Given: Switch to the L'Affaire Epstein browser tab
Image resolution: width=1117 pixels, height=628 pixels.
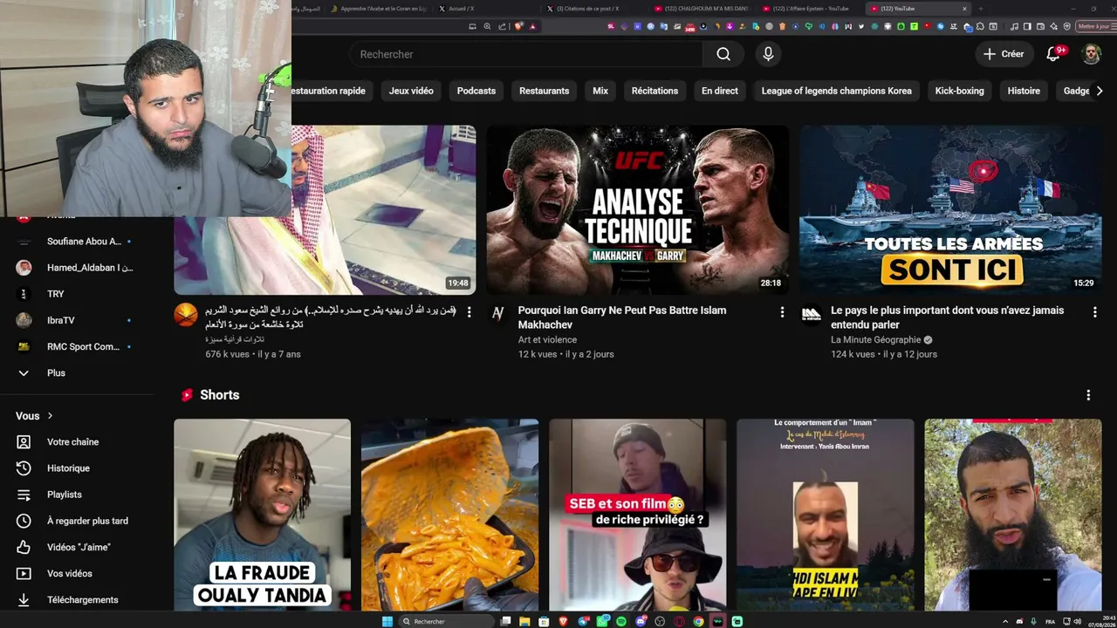Looking at the screenshot, I should pos(810,9).
